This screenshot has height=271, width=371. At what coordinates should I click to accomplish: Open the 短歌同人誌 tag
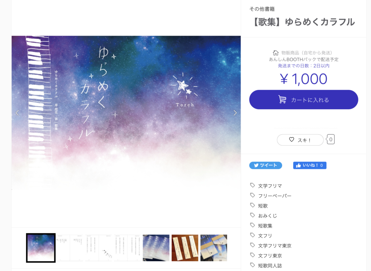pyautogui.click(x=270, y=266)
